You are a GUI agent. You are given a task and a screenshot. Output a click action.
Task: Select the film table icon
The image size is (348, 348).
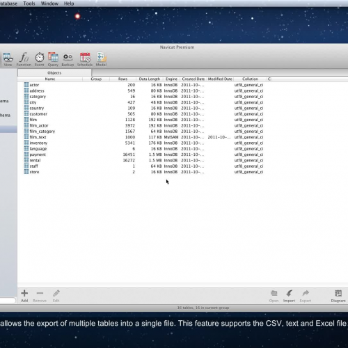coord(26,120)
